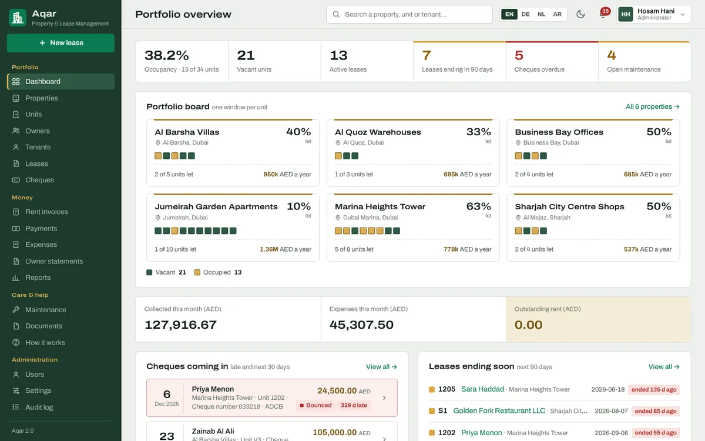The width and height of the screenshot is (705, 441).
Task: Go to Documents in sidebar
Action: pos(61,326)
